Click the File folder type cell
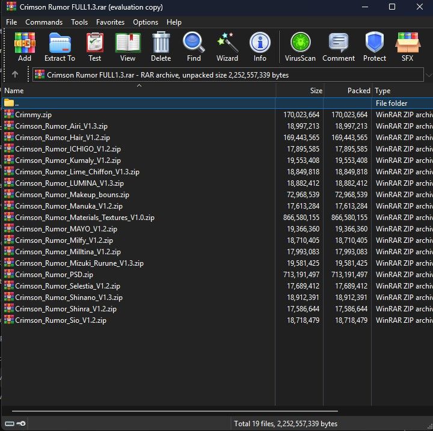 [x=392, y=103]
